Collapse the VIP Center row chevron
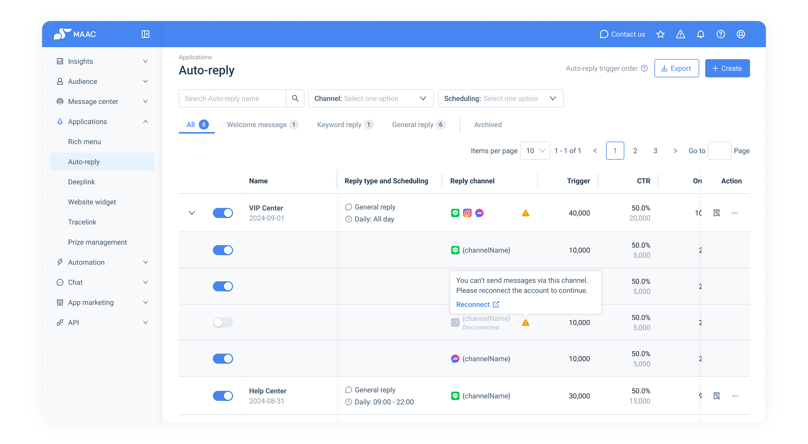The image size is (808, 444). tap(192, 213)
